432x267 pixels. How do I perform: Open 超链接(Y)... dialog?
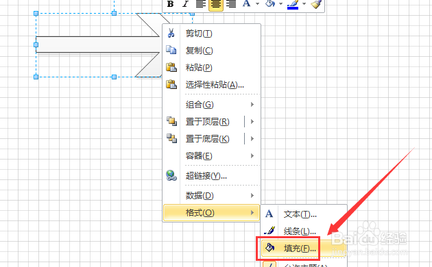pyautogui.click(x=211, y=176)
